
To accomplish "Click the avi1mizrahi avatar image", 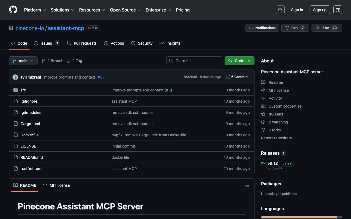I will pyautogui.click(x=15, y=77).
